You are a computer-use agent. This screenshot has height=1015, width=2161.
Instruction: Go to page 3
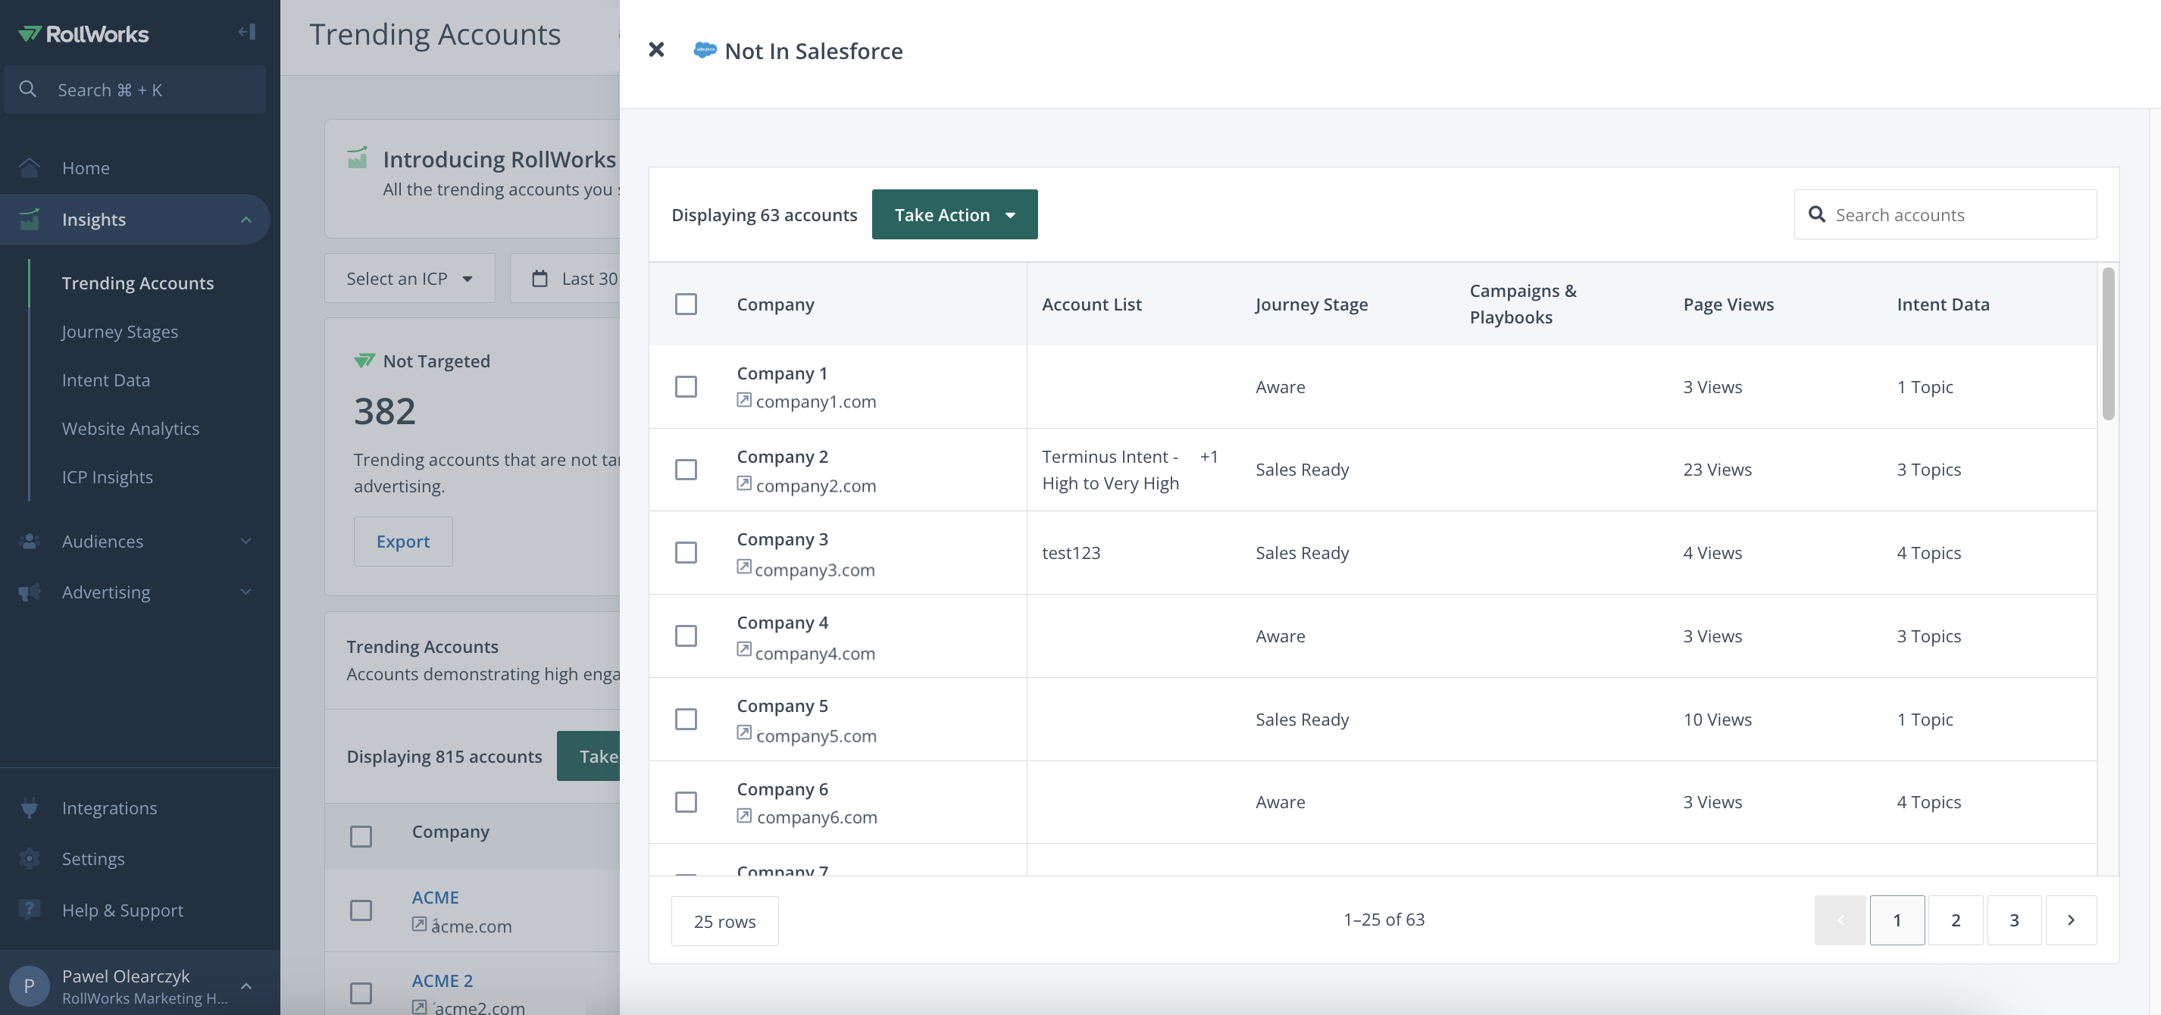pos(2014,920)
